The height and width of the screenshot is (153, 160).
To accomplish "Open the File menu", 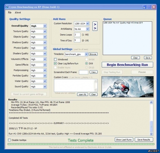I will (x=9, y=12).
